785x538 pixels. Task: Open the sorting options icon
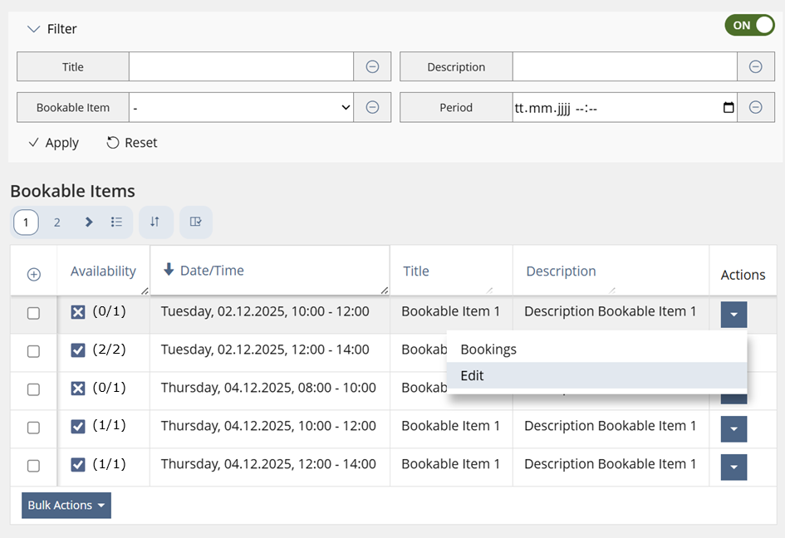[x=155, y=223]
